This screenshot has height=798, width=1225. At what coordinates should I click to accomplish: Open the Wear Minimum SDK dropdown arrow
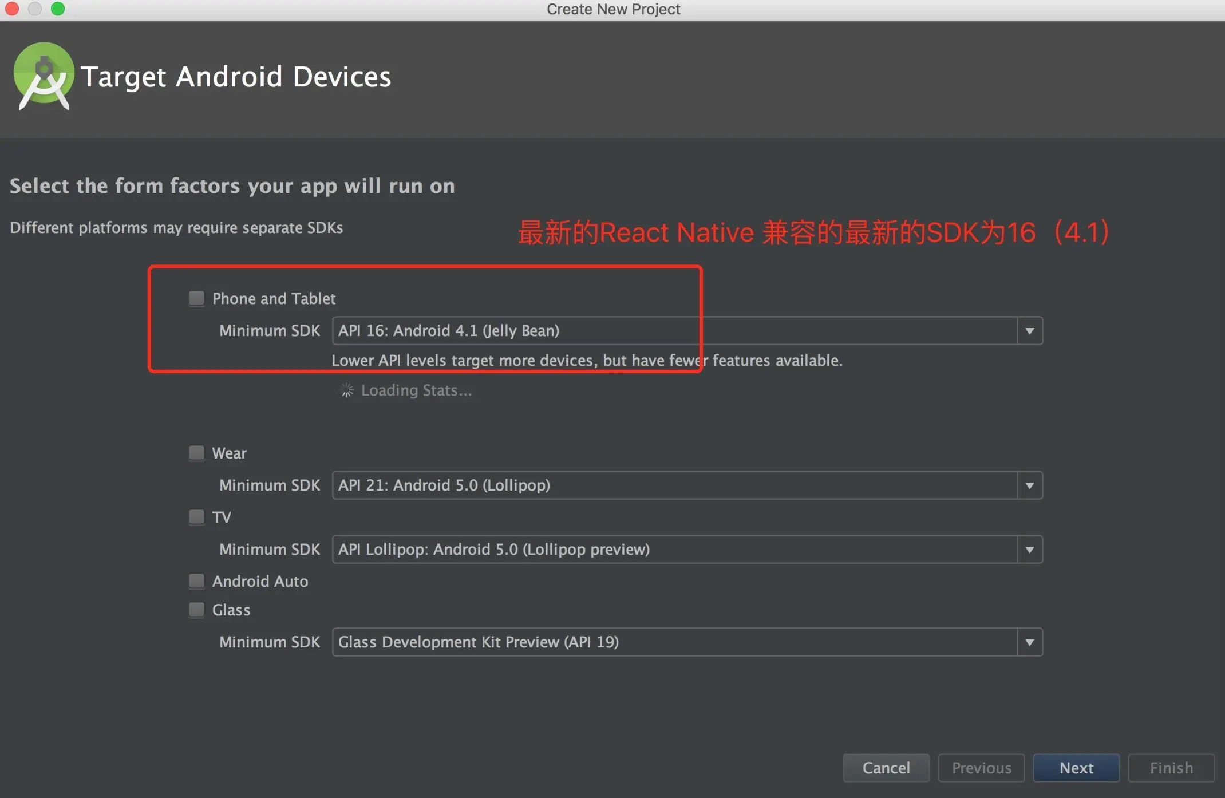(x=1029, y=485)
